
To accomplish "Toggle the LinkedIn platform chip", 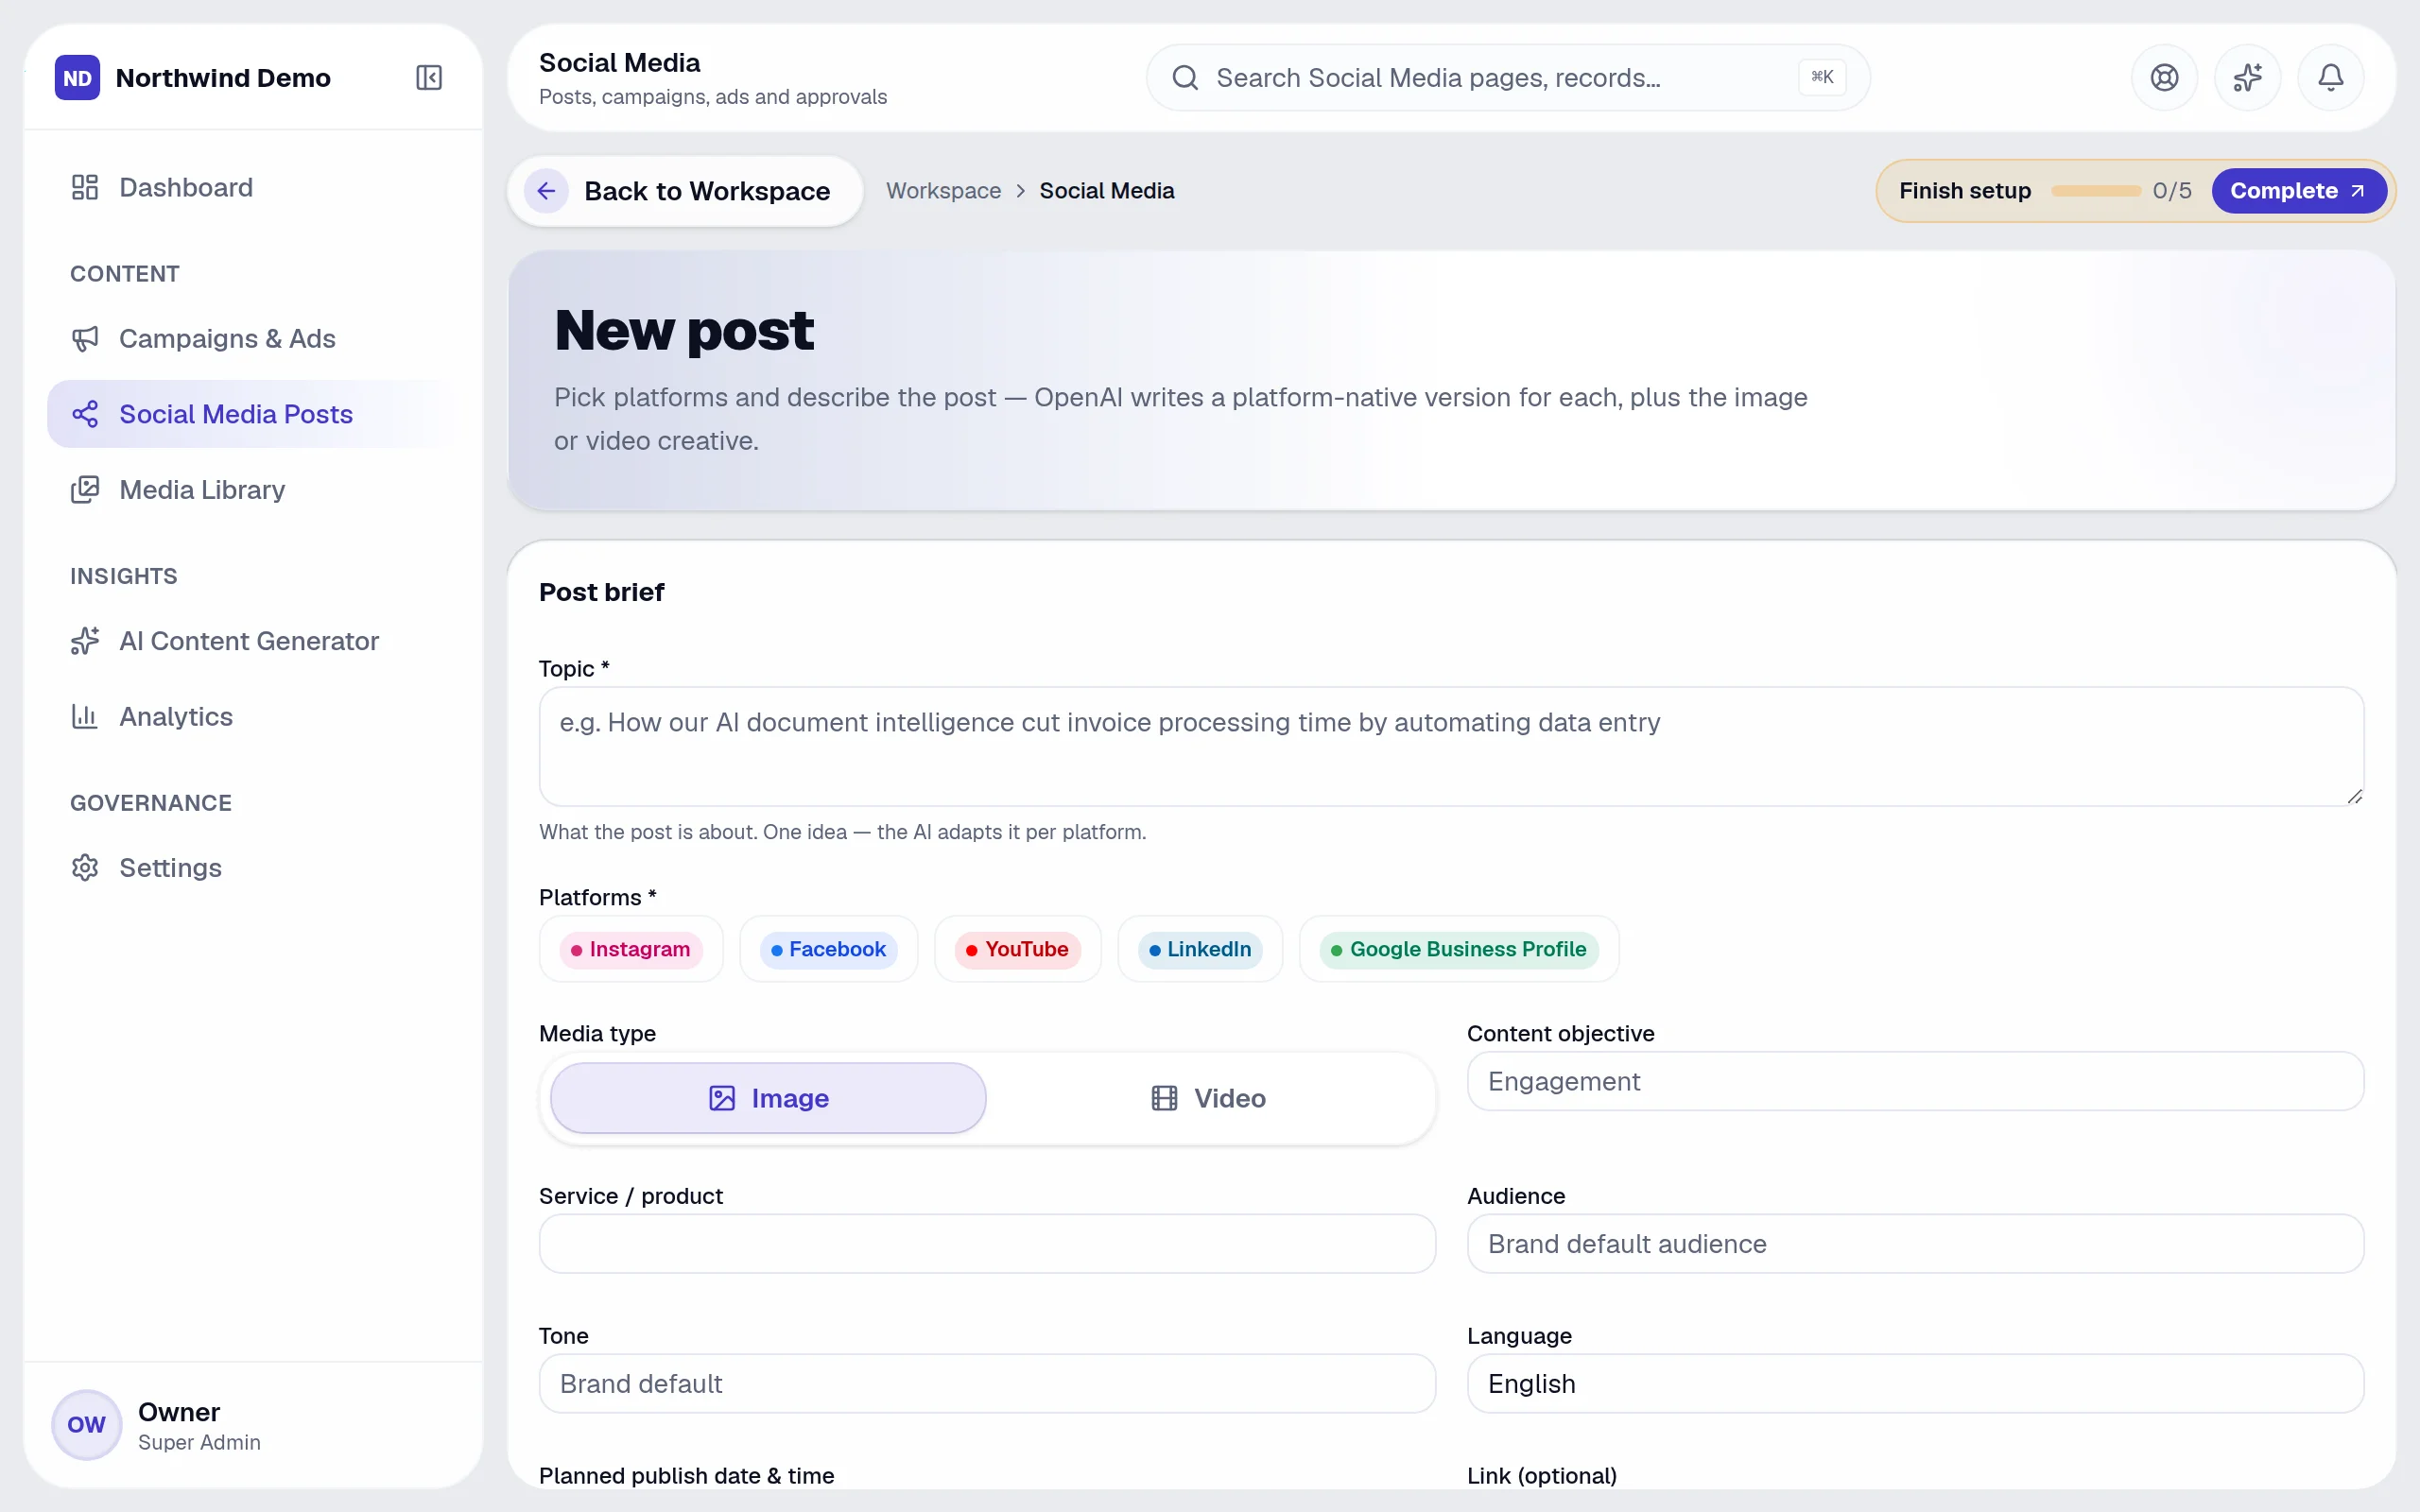I will coord(1200,948).
